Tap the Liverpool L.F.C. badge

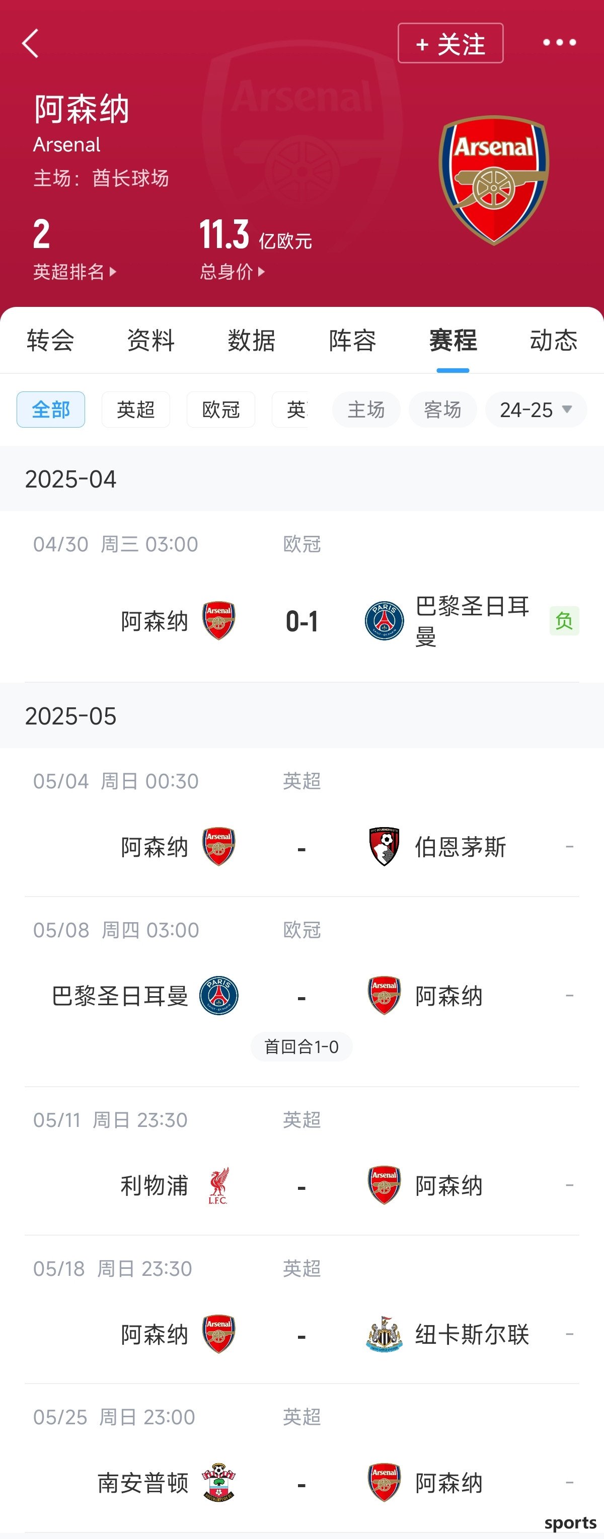coord(218,1185)
